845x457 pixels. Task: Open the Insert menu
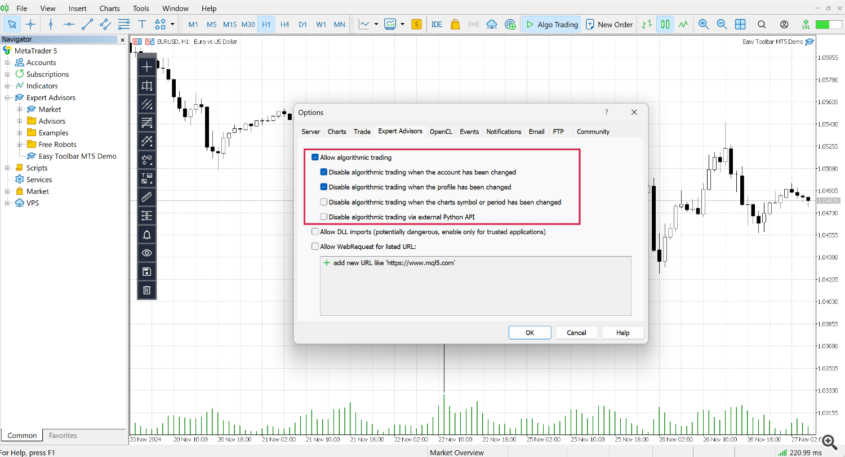(78, 8)
